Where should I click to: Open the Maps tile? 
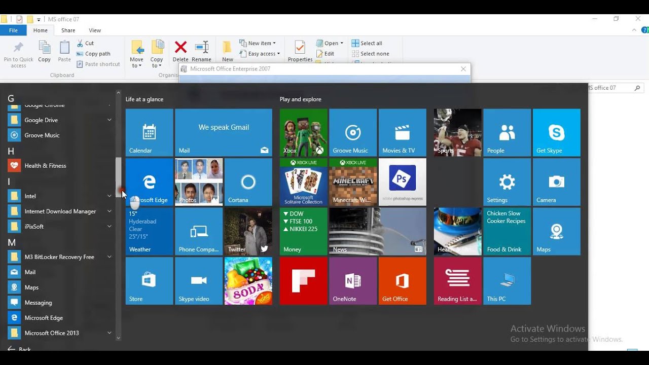point(557,232)
